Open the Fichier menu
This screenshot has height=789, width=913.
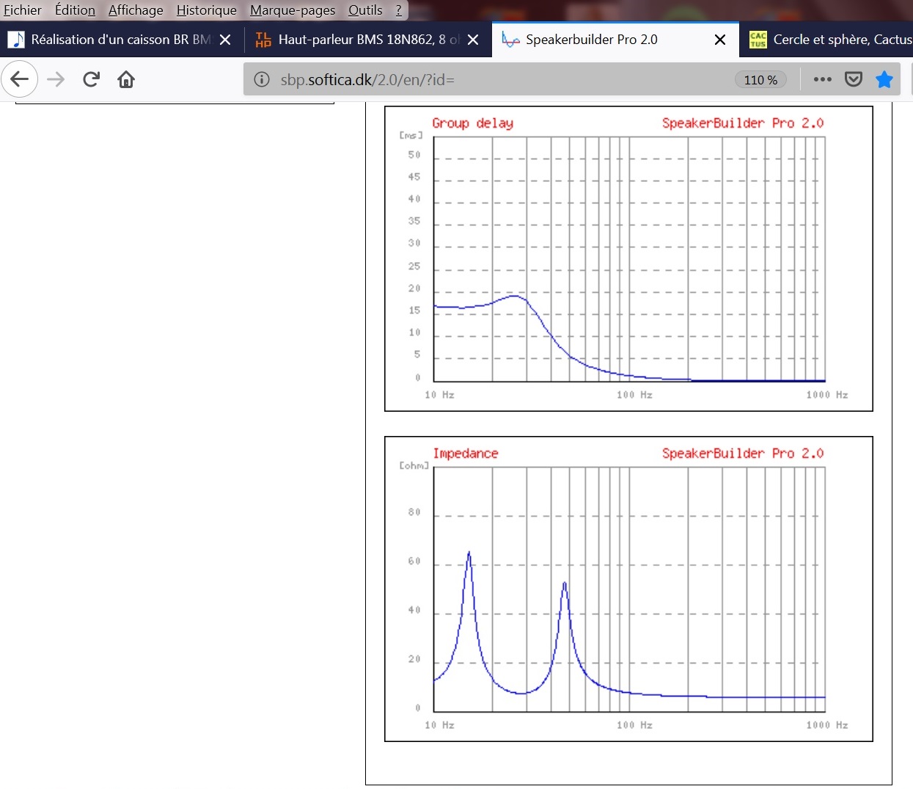[x=23, y=10]
